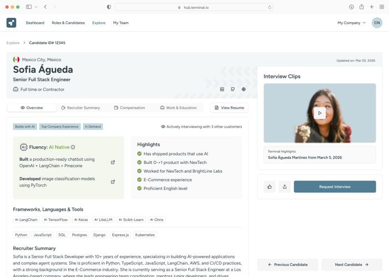
Task: Open external link for chatbot project
Action: [x=113, y=162]
